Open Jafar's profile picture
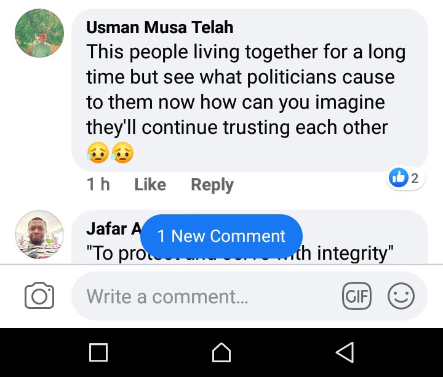443x377 pixels. 39,235
